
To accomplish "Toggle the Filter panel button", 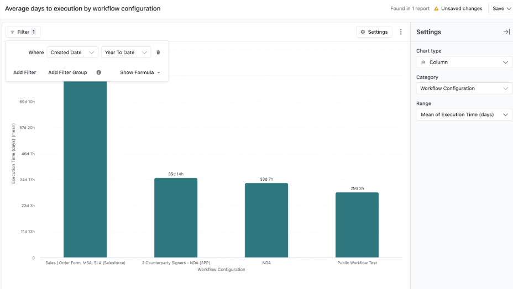I will [23, 32].
